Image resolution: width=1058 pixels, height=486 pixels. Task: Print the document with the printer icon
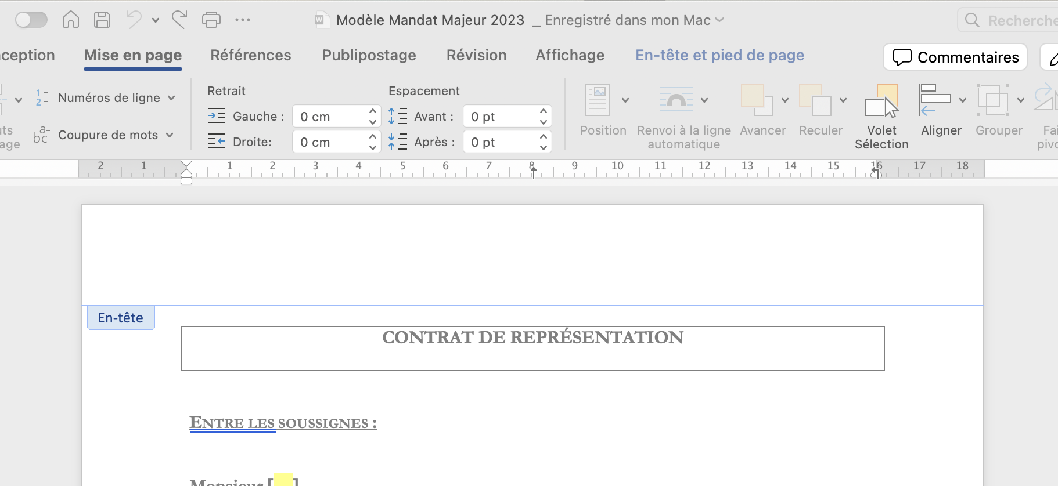211,20
